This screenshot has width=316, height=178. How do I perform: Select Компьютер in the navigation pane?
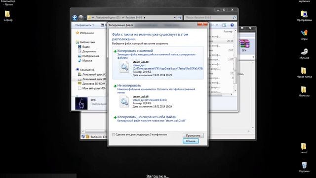pyautogui.click(x=85, y=70)
